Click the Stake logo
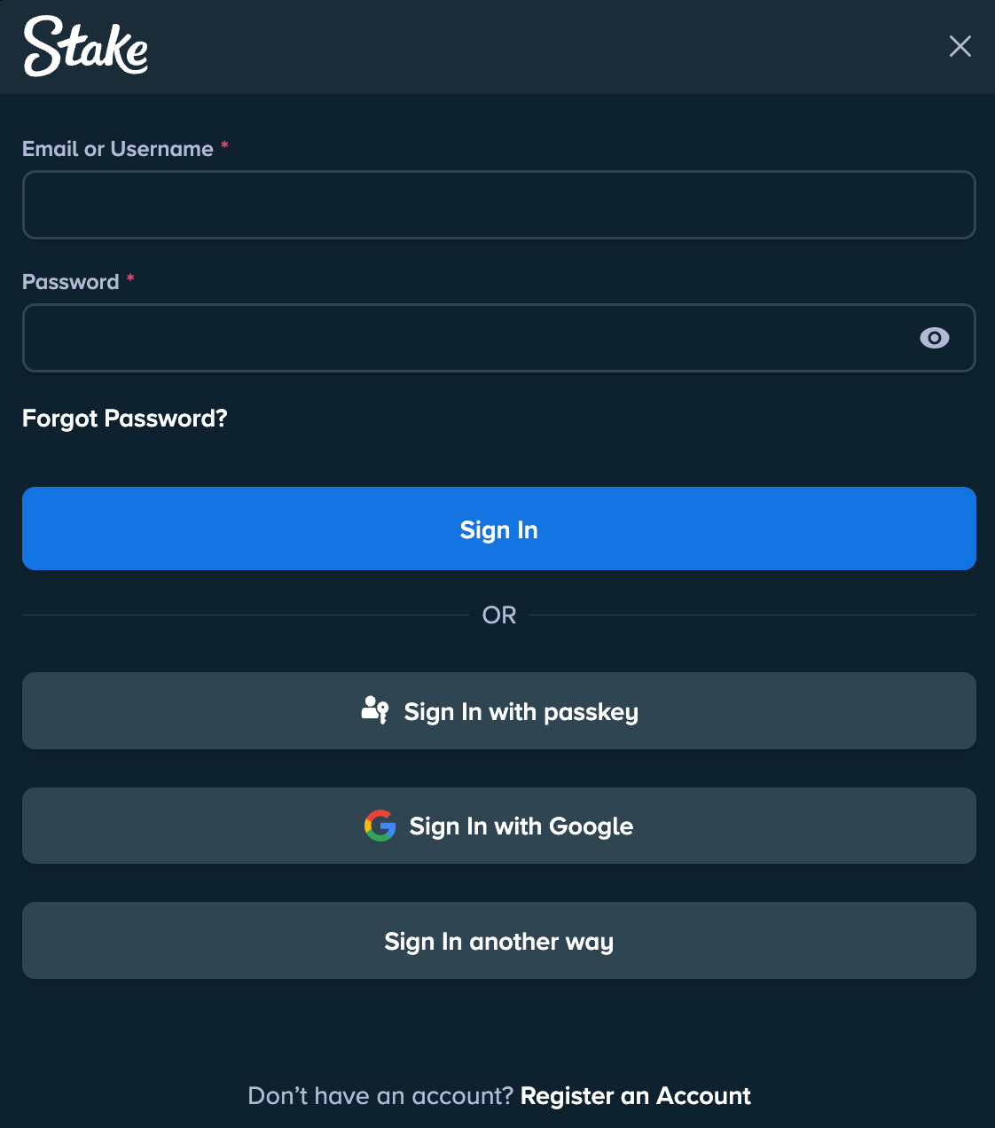This screenshot has width=995, height=1128. [x=85, y=46]
